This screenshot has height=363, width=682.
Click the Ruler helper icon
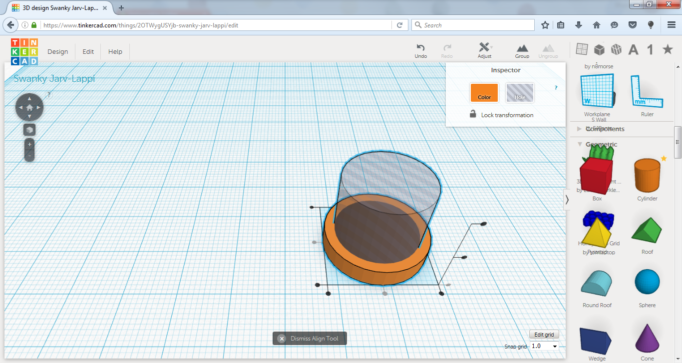click(647, 91)
